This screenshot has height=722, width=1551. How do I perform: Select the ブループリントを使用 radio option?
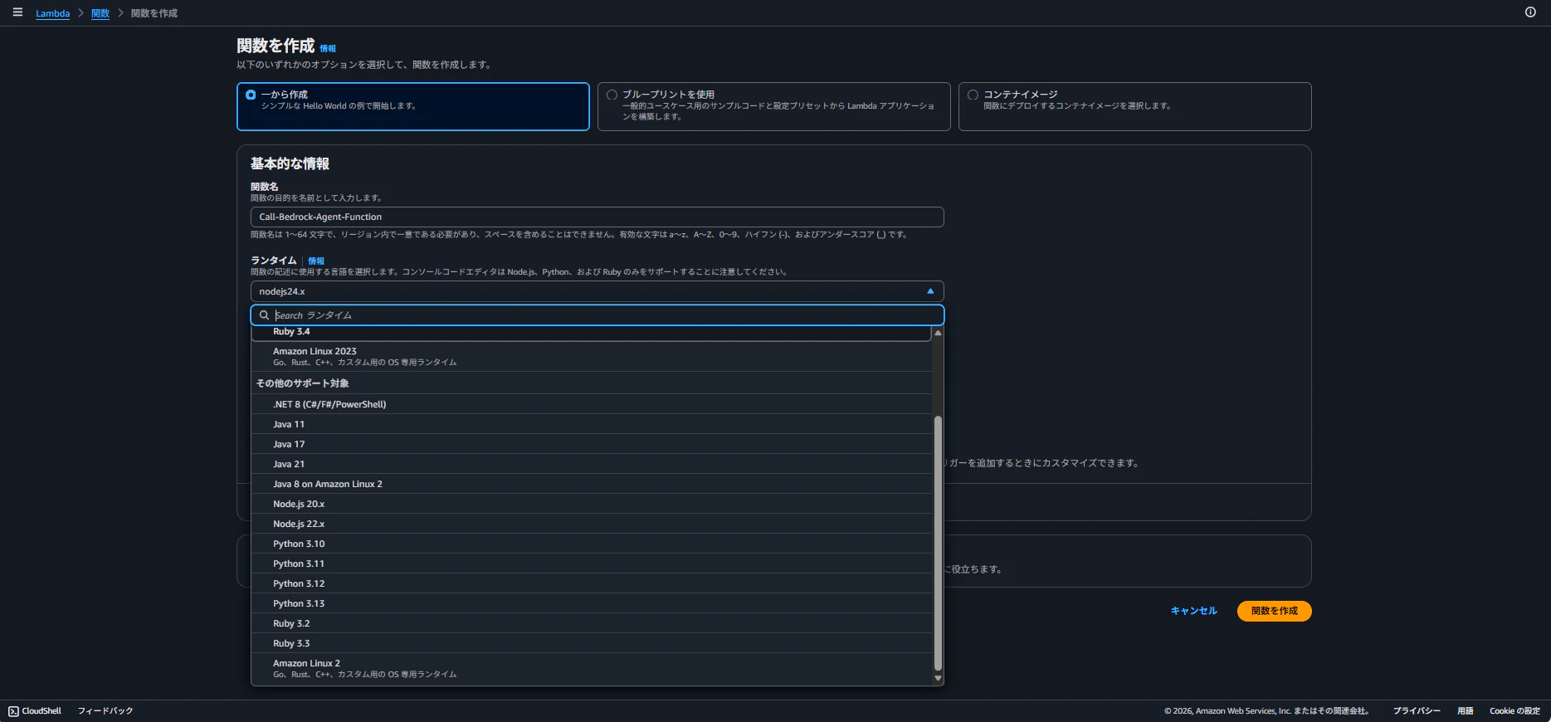pos(612,95)
